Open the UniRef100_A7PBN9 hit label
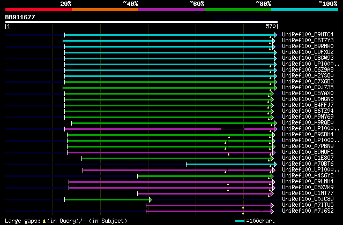This screenshot has width=343, height=225. (308, 146)
